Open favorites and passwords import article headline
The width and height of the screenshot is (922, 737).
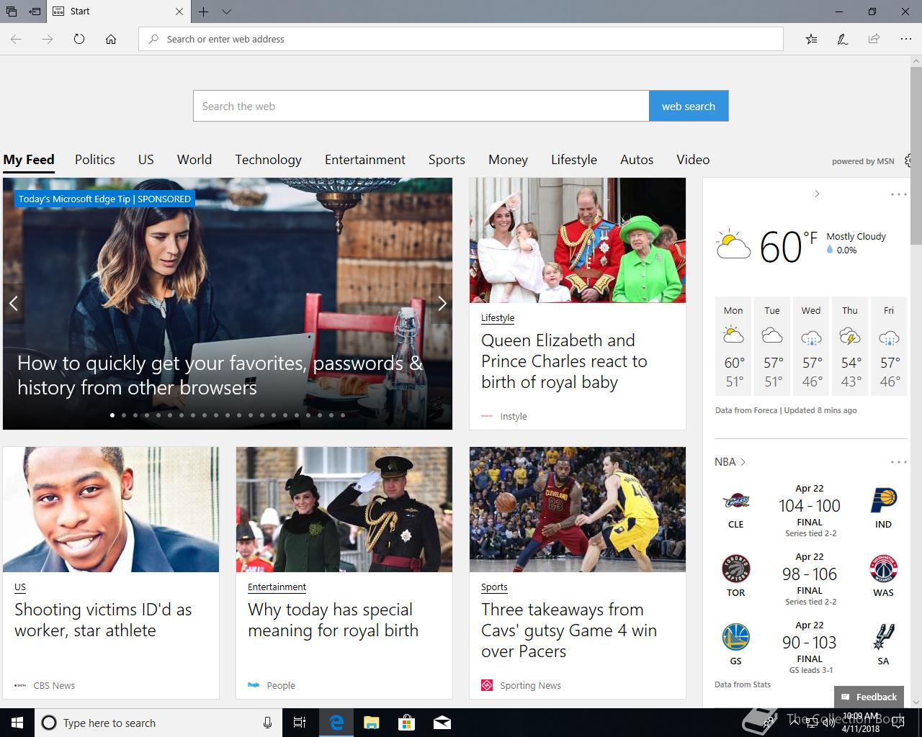coord(220,375)
